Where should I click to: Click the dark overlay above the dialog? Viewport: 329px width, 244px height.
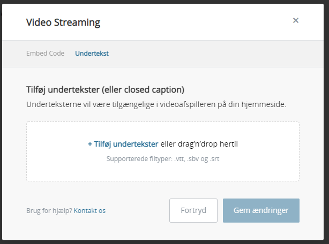point(161,2)
